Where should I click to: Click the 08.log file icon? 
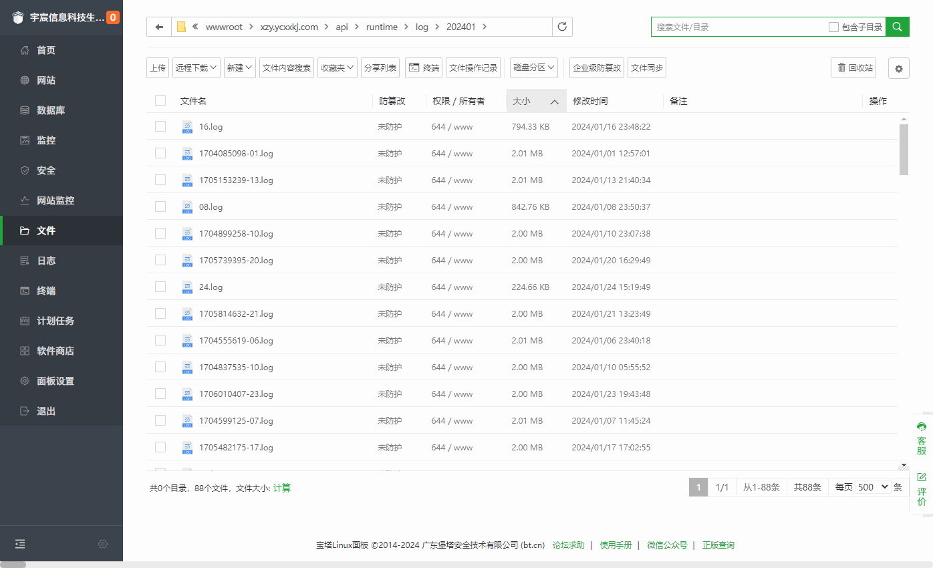[187, 206]
